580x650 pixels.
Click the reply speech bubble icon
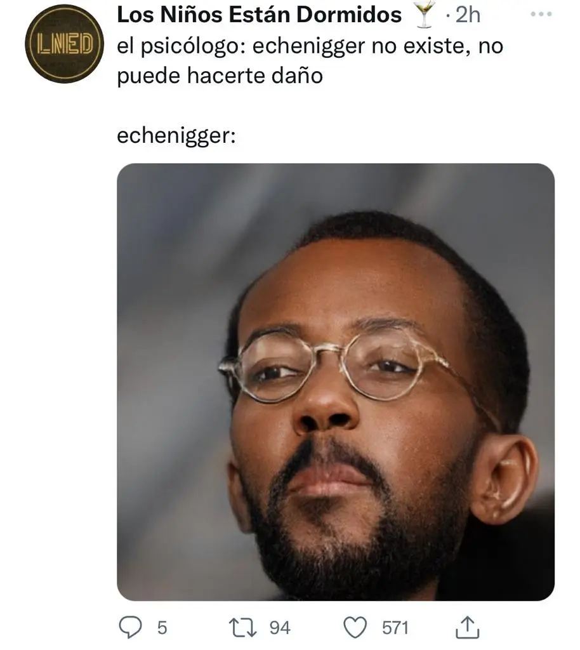click(130, 627)
